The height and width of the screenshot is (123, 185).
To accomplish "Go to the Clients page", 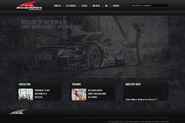I will 84,6.
